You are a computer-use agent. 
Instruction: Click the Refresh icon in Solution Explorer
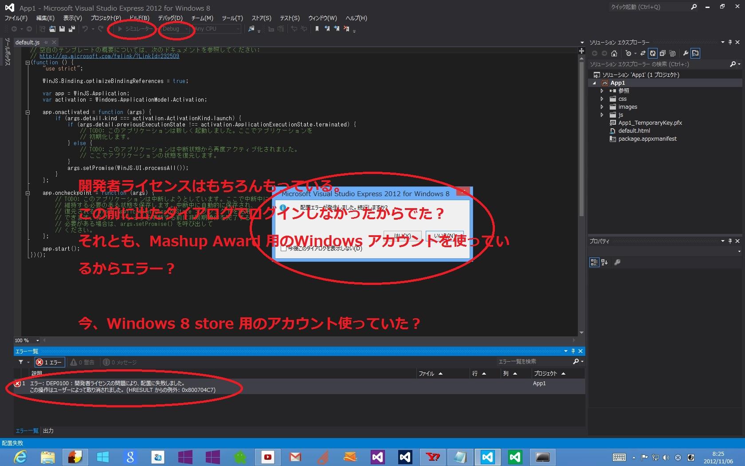pyautogui.click(x=653, y=53)
